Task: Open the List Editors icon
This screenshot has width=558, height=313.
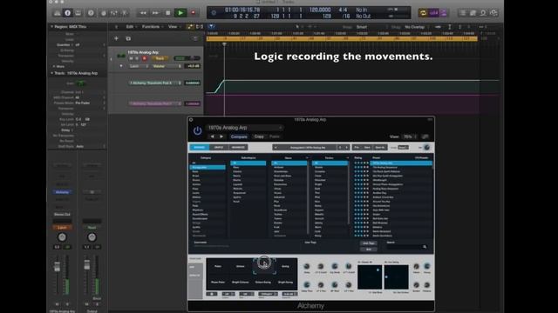Action: click(x=462, y=13)
